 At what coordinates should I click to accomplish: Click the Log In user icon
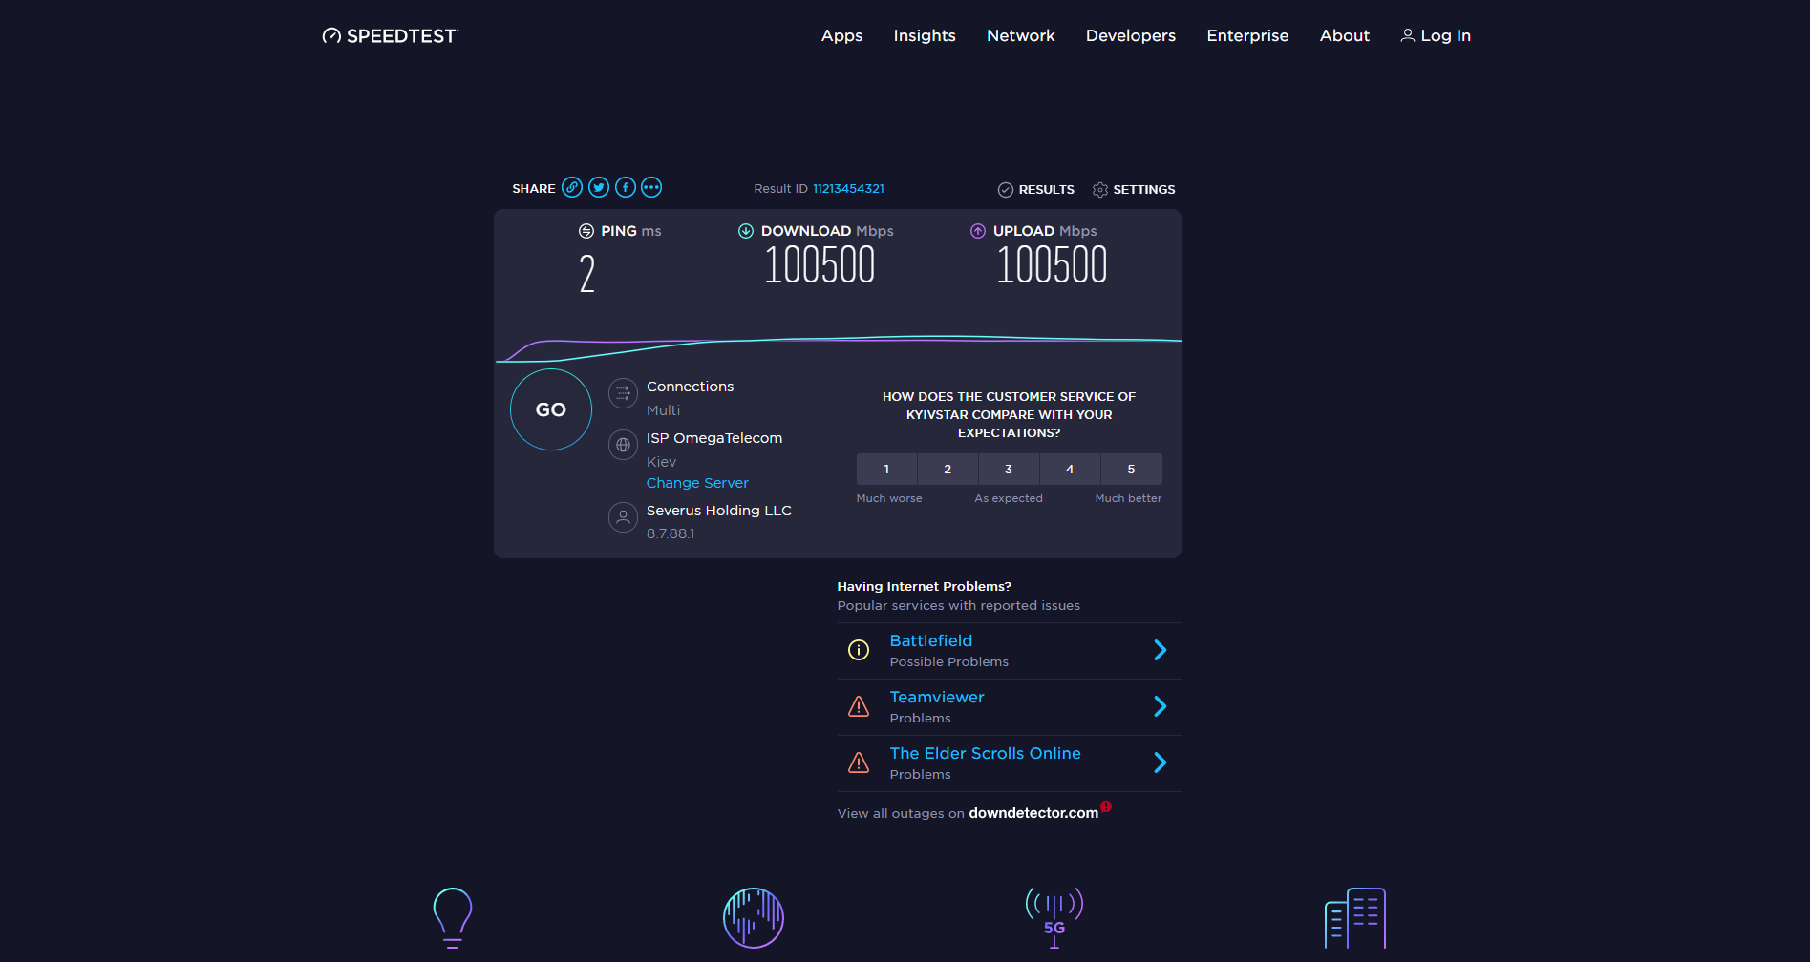pos(1408,35)
